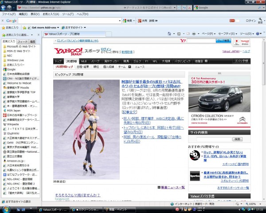The height and width of the screenshot is (213, 266).
Task: Click the Favorites star button
Action: pos(10,28)
